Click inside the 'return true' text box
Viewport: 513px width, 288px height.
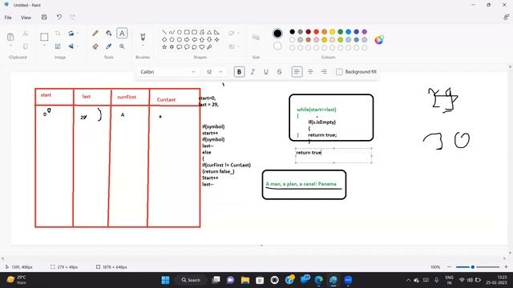click(x=333, y=155)
